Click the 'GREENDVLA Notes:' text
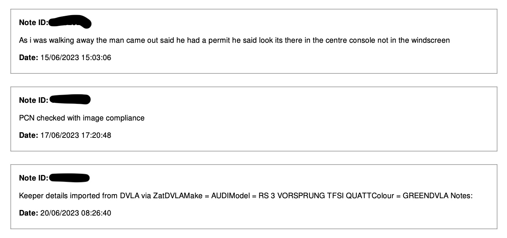 438,196
